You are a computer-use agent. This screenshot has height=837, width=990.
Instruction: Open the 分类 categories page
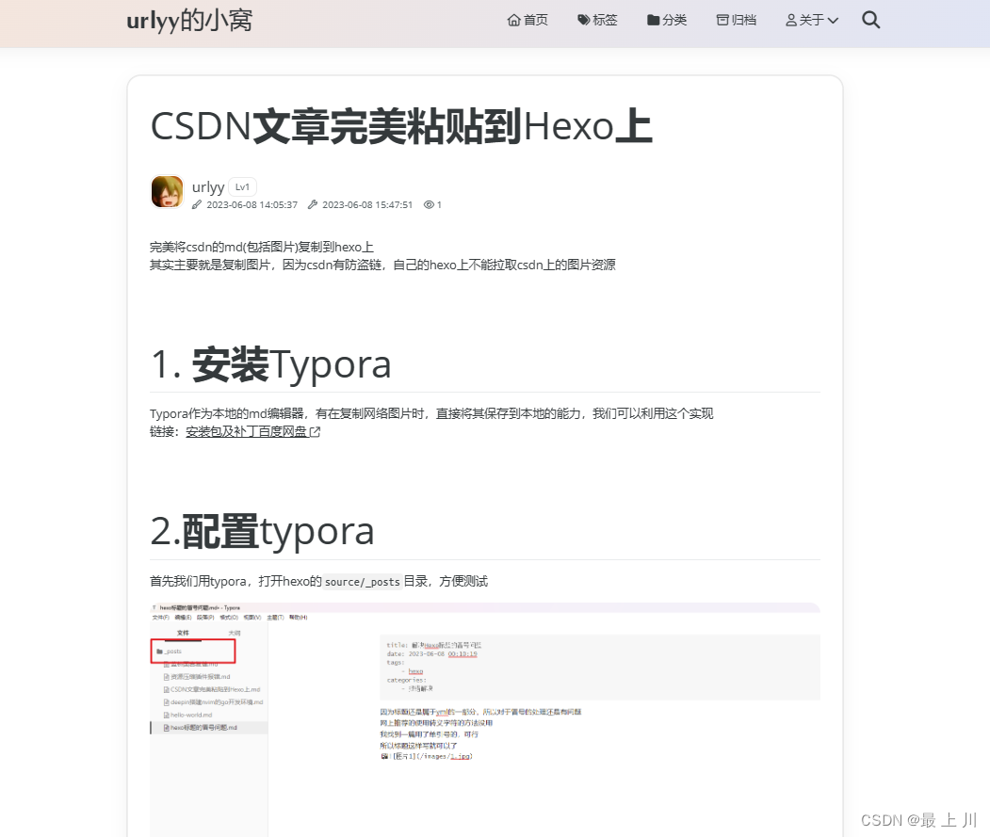(667, 20)
